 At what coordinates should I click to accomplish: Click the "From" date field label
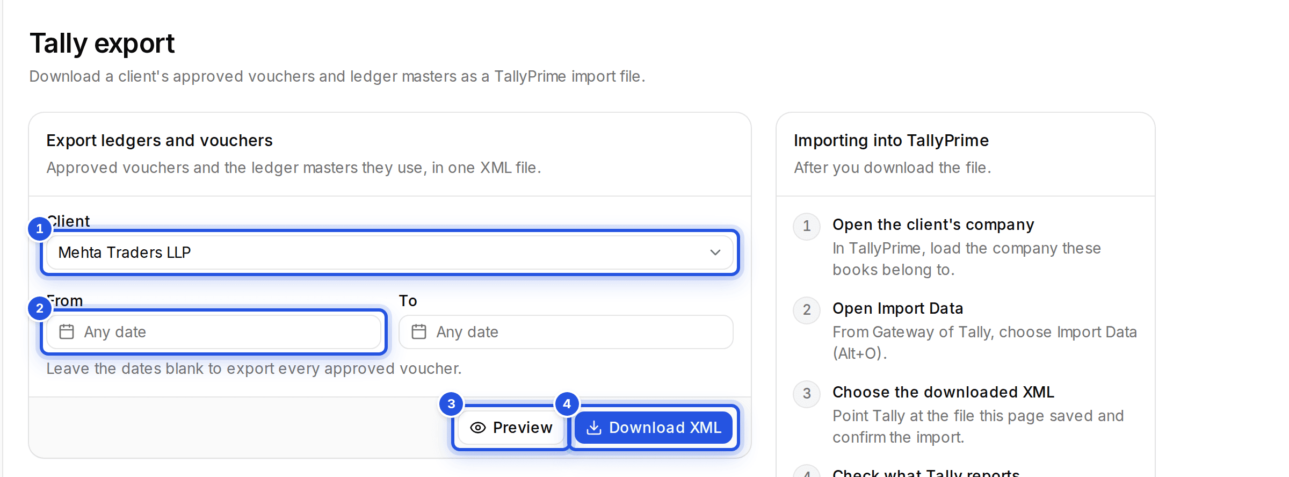64,301
